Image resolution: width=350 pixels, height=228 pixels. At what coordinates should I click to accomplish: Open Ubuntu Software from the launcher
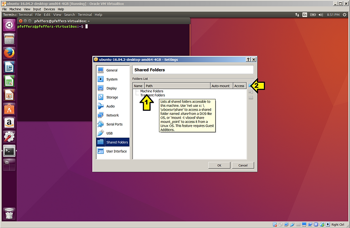pos(9,109)
